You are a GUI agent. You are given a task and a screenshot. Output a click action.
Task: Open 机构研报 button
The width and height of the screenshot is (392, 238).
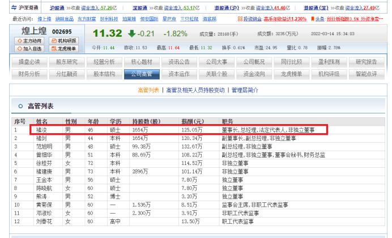[x=64, y=41]
